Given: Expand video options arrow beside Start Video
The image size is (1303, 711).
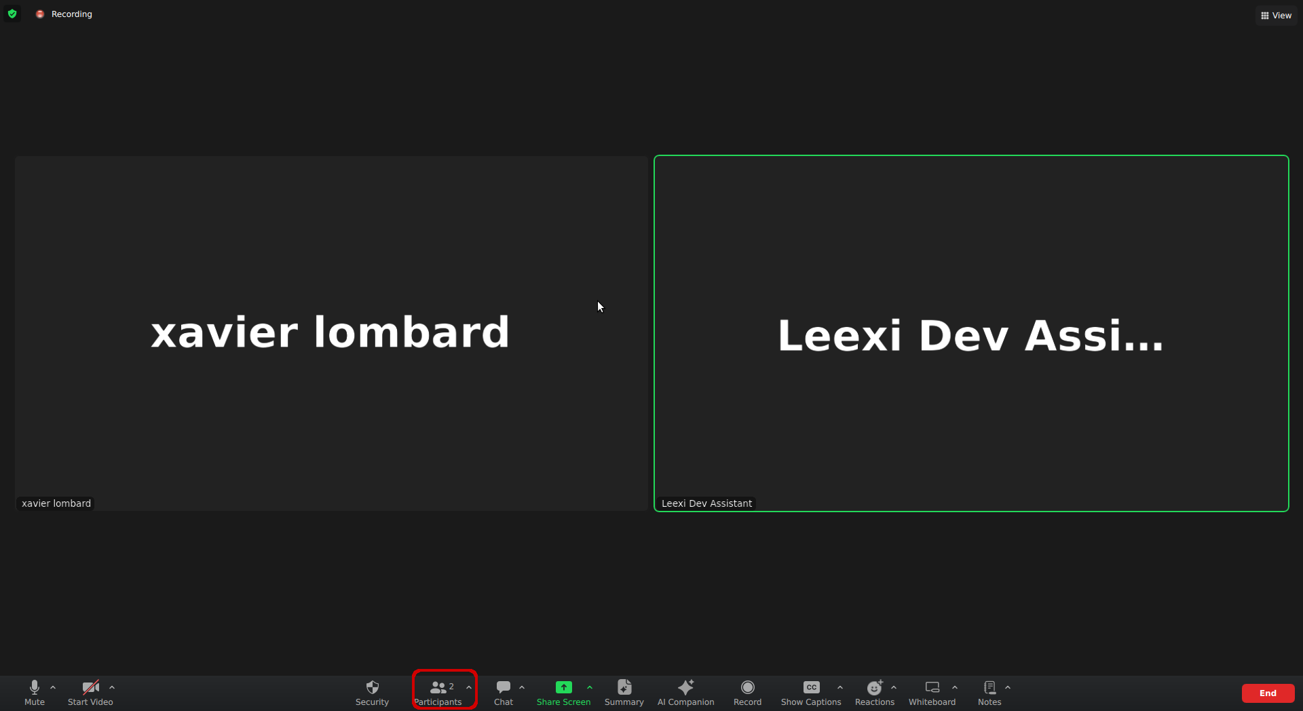Looking at the screenshot, I should tap(112, 687).
